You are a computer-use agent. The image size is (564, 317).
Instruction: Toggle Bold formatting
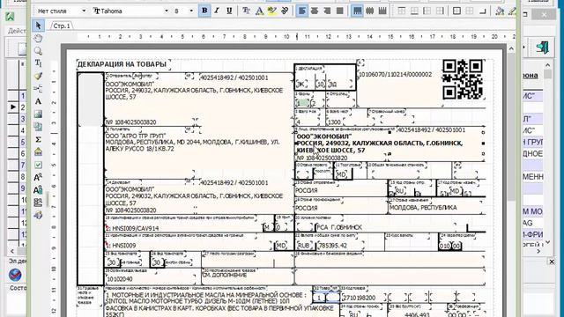[x=204, y=11]
